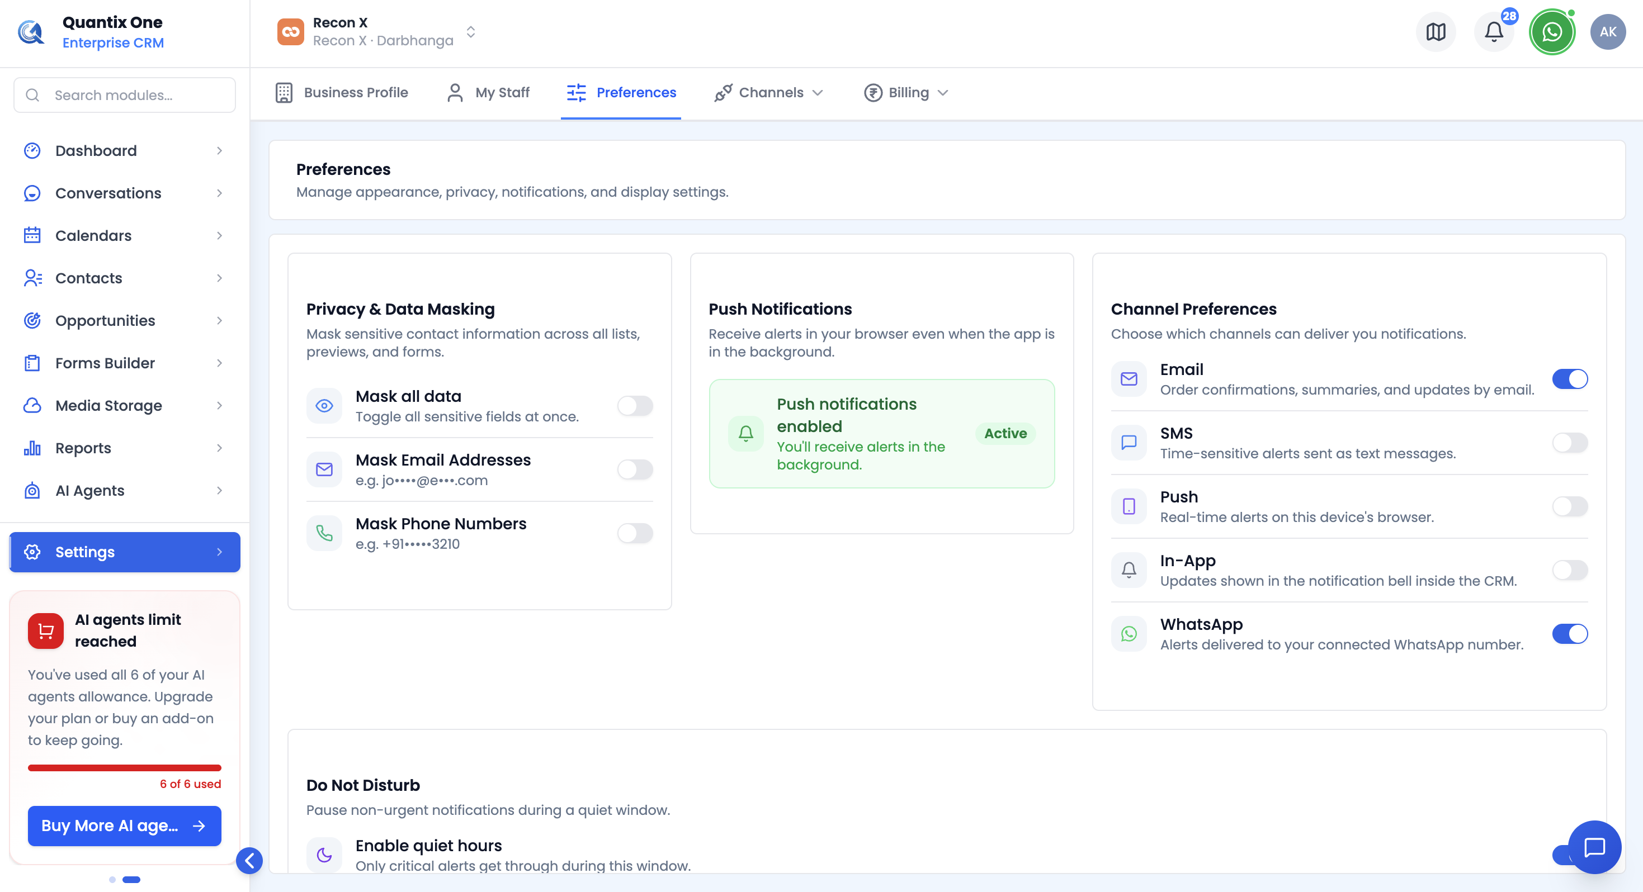The width and height of the screenshot is (1643, 892).
Task: Open the notifications bell with 28 badge
Action: point(1494,32)
